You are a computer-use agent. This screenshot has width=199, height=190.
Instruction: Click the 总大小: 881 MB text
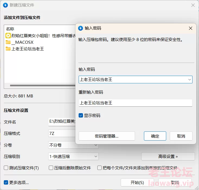click(x=18, y=96)
